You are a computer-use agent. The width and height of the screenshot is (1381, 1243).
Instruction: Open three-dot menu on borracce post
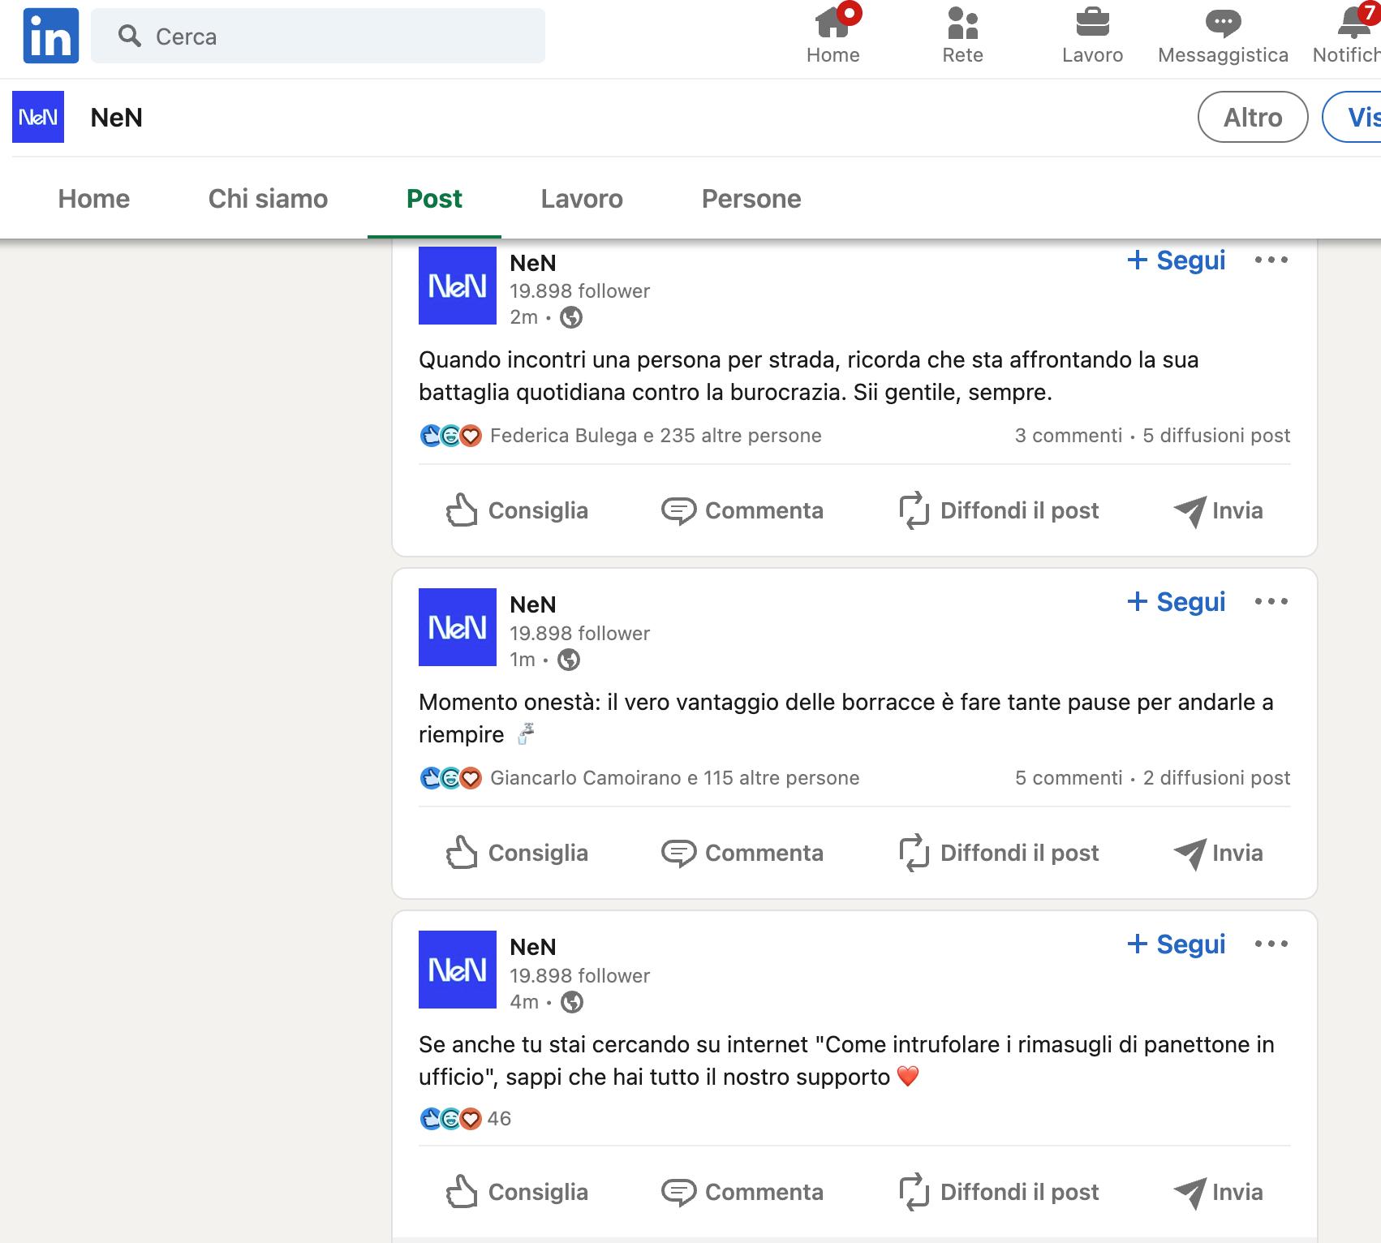pos(1271,602)
